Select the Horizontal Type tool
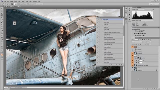The width and height of the screenshot is (160, 90). pyautogui.click(x=2, y=42)
